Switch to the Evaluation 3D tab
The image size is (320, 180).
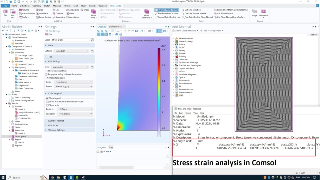(x=115, y=27)
